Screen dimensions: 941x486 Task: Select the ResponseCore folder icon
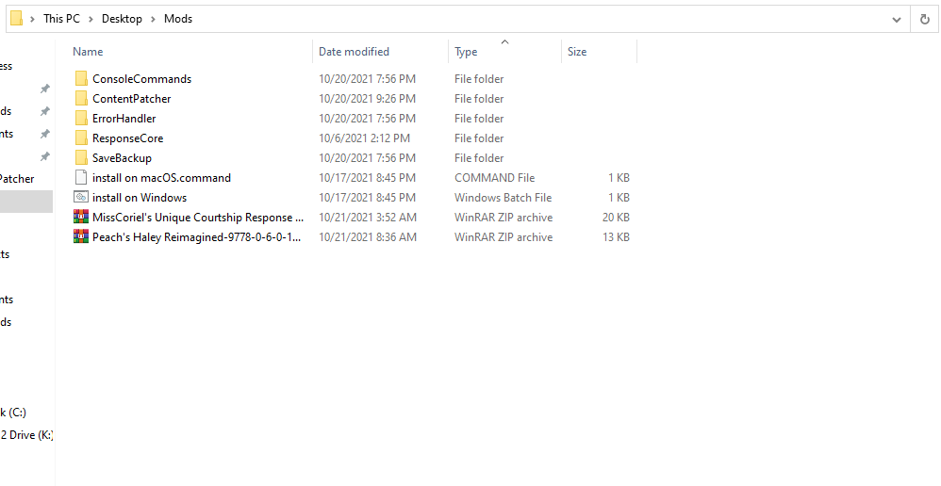click(x=81, y=138)
